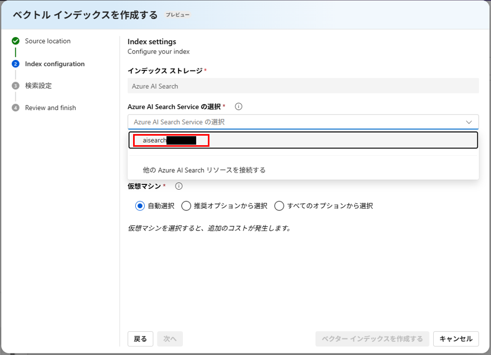Click the Index settings heading
This screenshot has width=491, height=355.
tap(152, 42)
